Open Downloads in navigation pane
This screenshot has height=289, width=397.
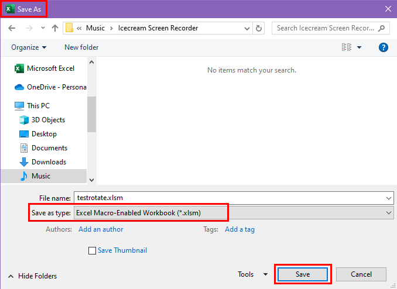(43, 162)
